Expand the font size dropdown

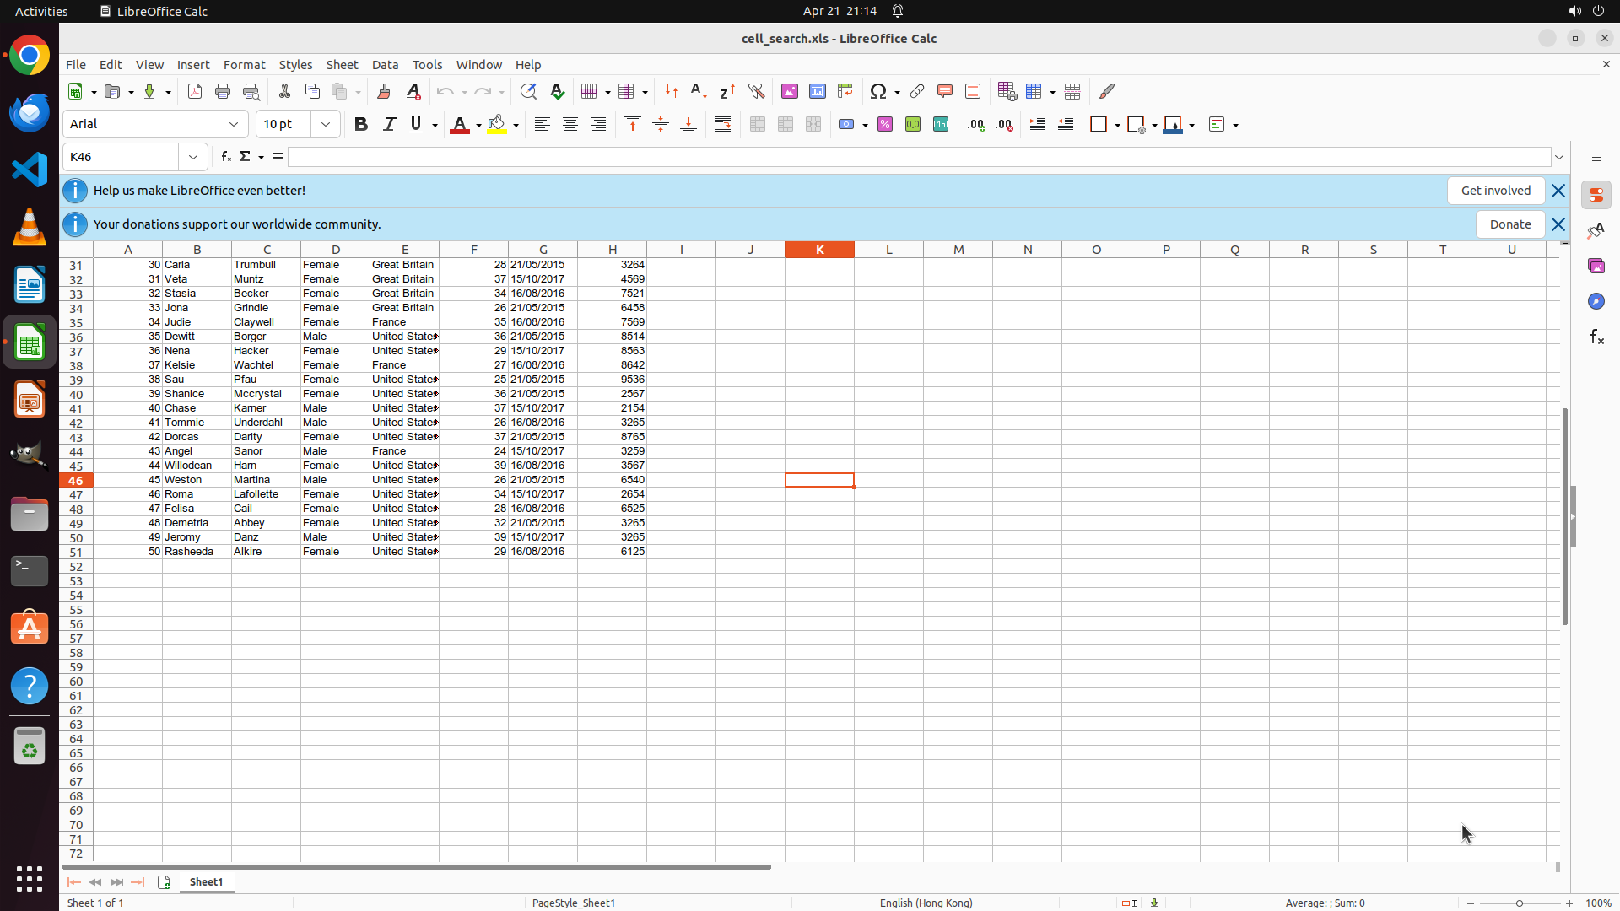click(326, 124)
